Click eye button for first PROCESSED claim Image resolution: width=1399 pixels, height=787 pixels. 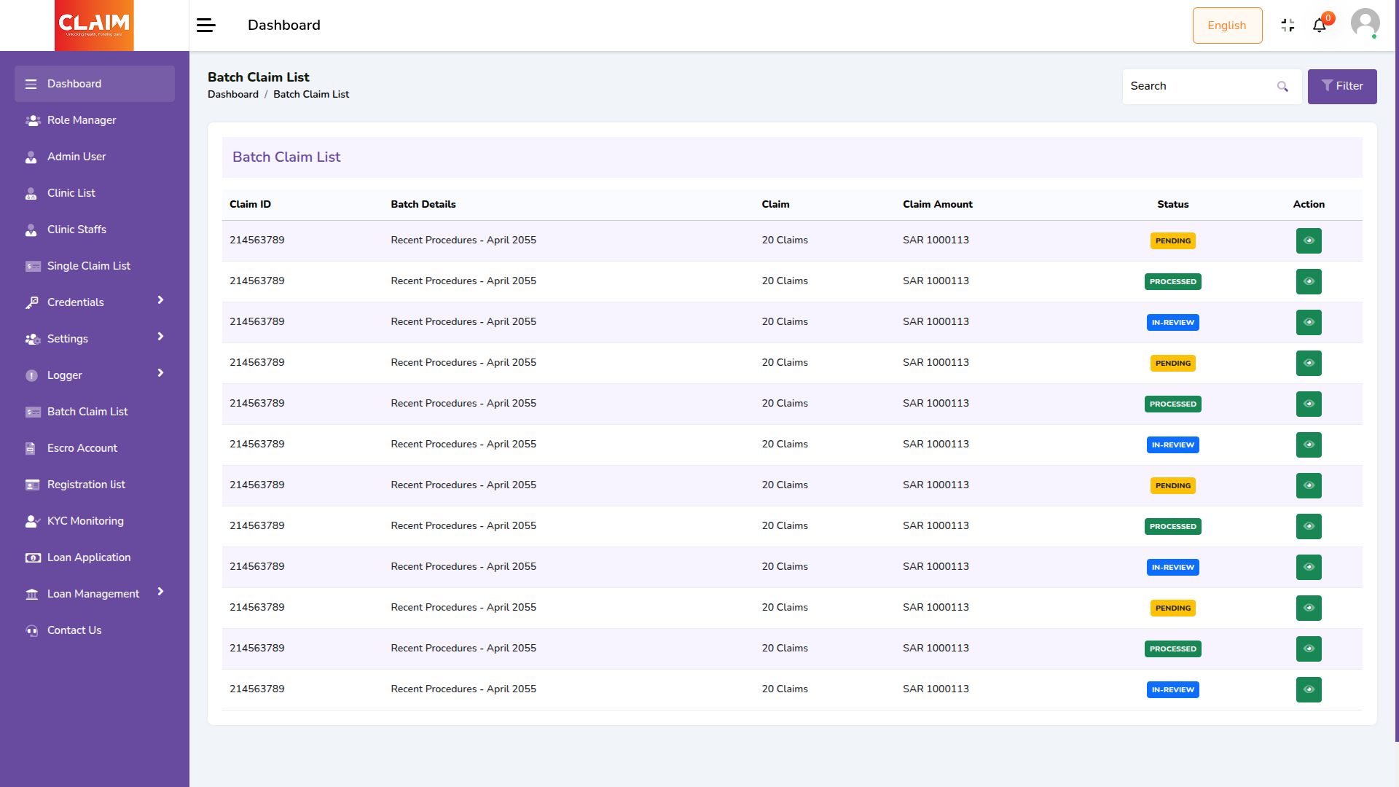[1309, 281]
